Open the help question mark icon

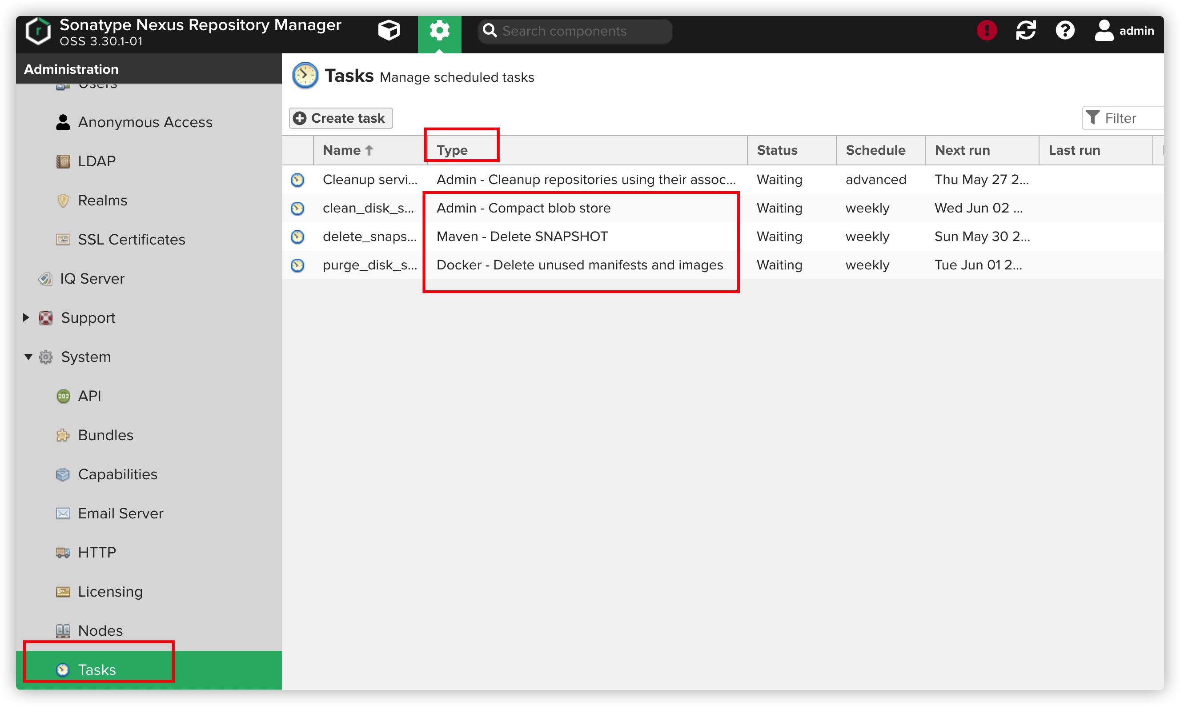tap(1064, 31)
